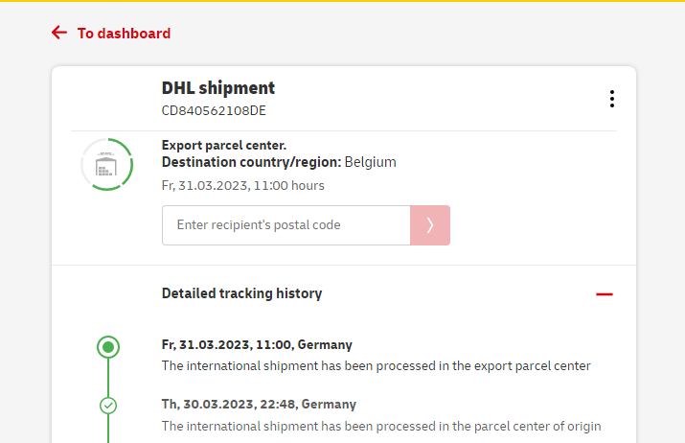Click the 'Destination country/region' label

[x=251, y=162]
